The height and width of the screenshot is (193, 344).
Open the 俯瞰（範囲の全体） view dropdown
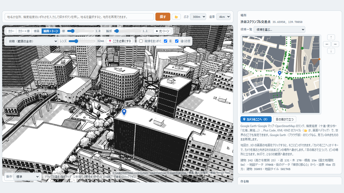(x=32, y=41)
